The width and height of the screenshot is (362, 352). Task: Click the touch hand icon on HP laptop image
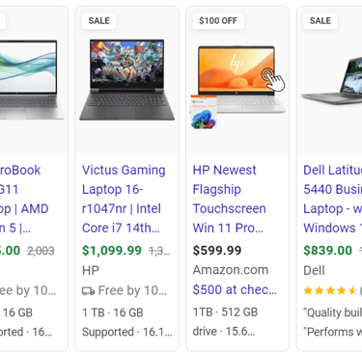tap(273, 80)
